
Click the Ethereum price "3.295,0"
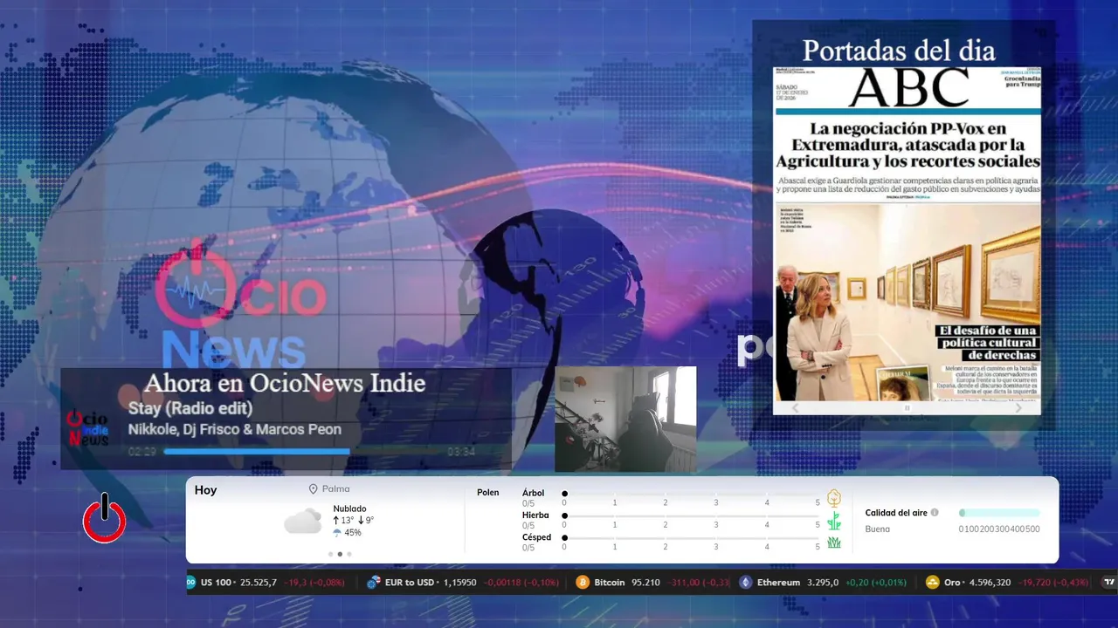[823, 583]
